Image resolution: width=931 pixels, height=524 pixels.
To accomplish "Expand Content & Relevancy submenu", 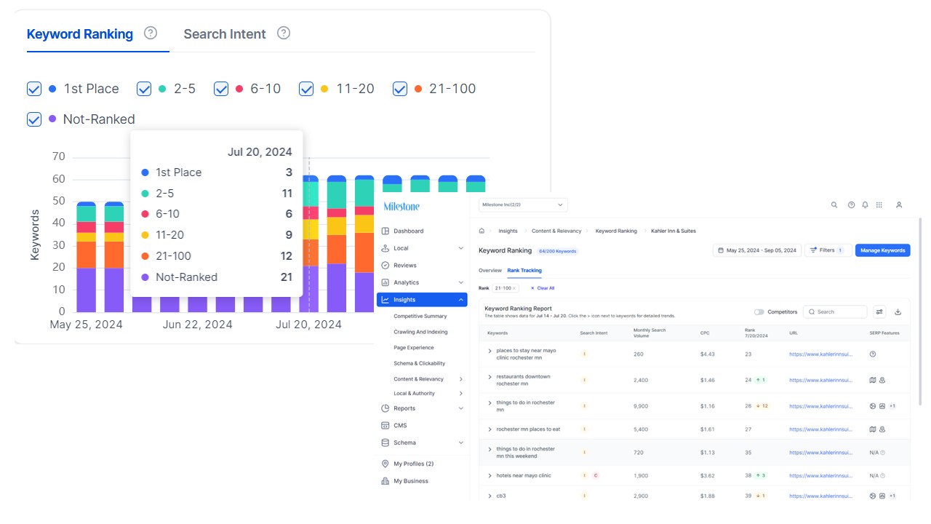I will click(x=461, y=379).
